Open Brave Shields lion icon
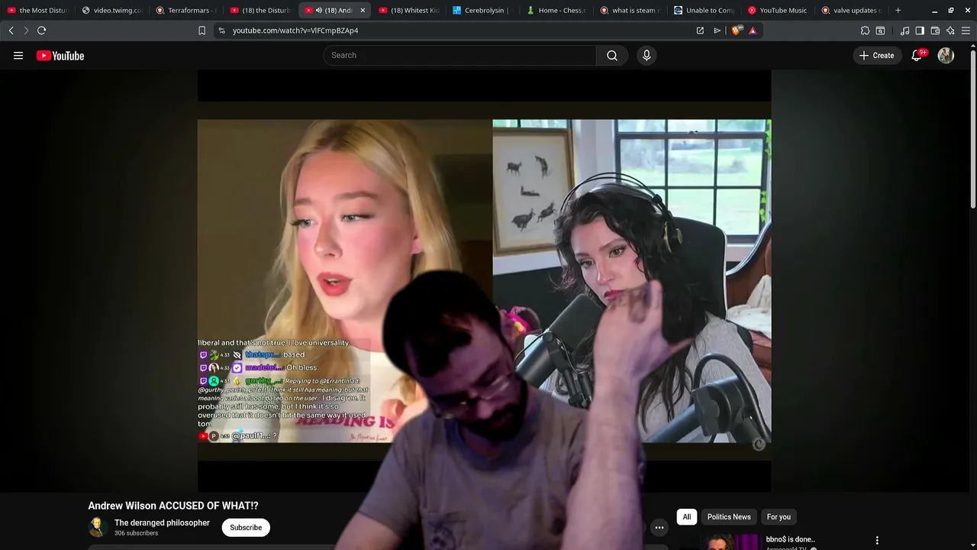 pyautogui.click(x=737, y=31)
